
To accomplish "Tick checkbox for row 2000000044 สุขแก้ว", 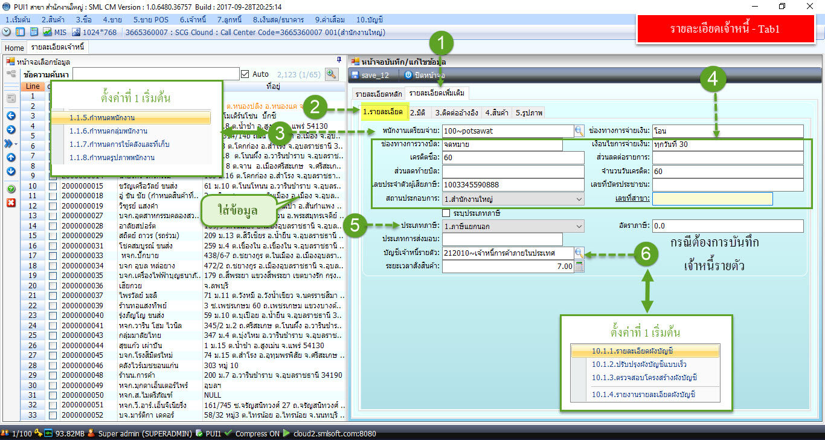I will point(53,346).
